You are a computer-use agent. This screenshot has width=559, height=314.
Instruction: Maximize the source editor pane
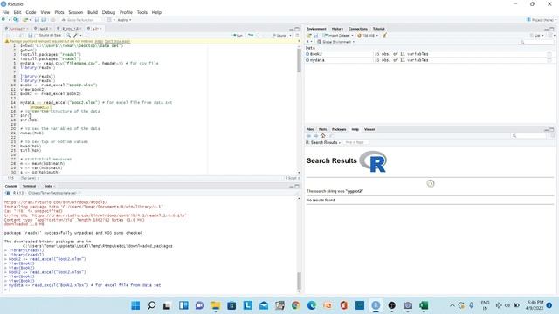pyautogui.click(x=297, y=29)
